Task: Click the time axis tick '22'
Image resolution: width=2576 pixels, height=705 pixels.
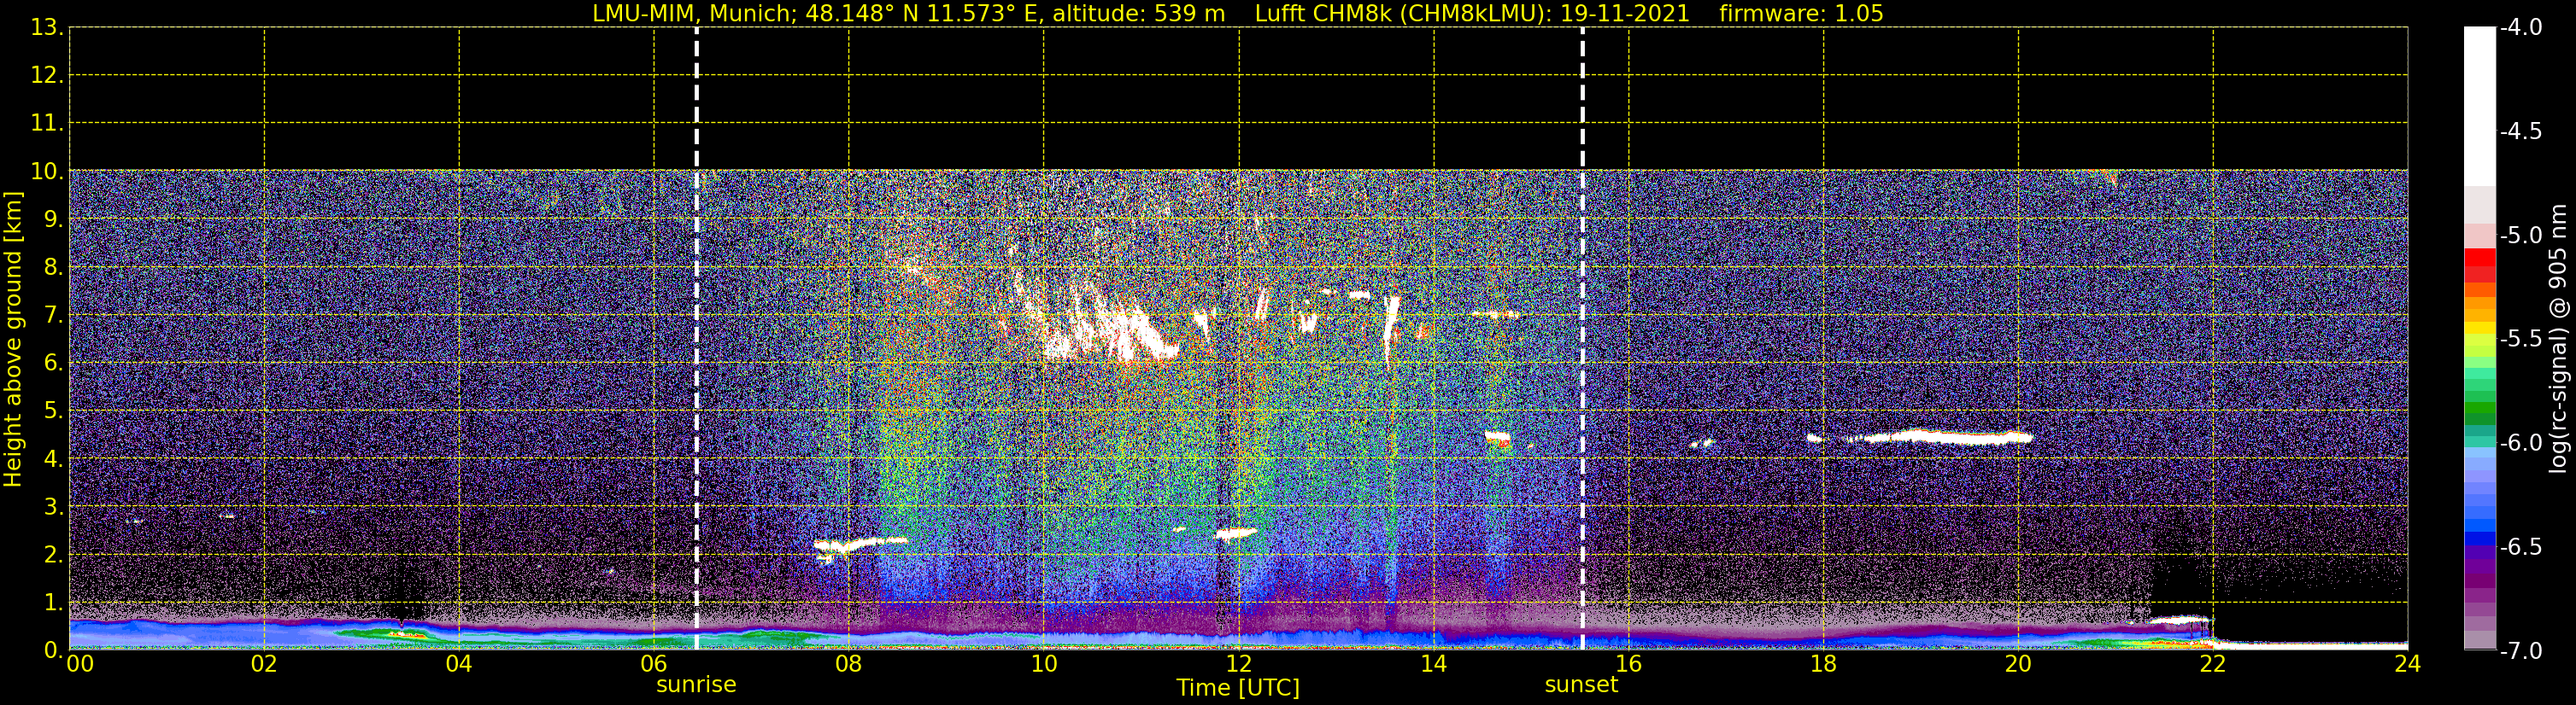Action: pos(2213,664)
